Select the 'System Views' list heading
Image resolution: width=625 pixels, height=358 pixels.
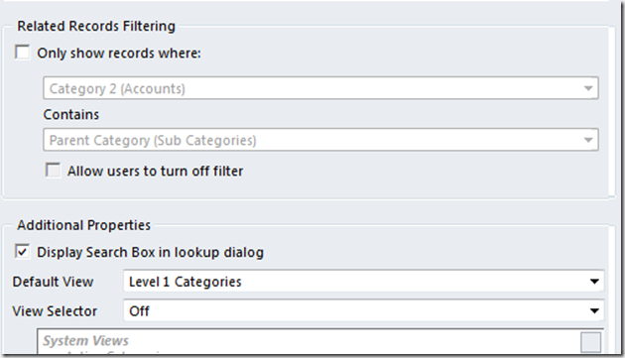(x=85, y=341)
